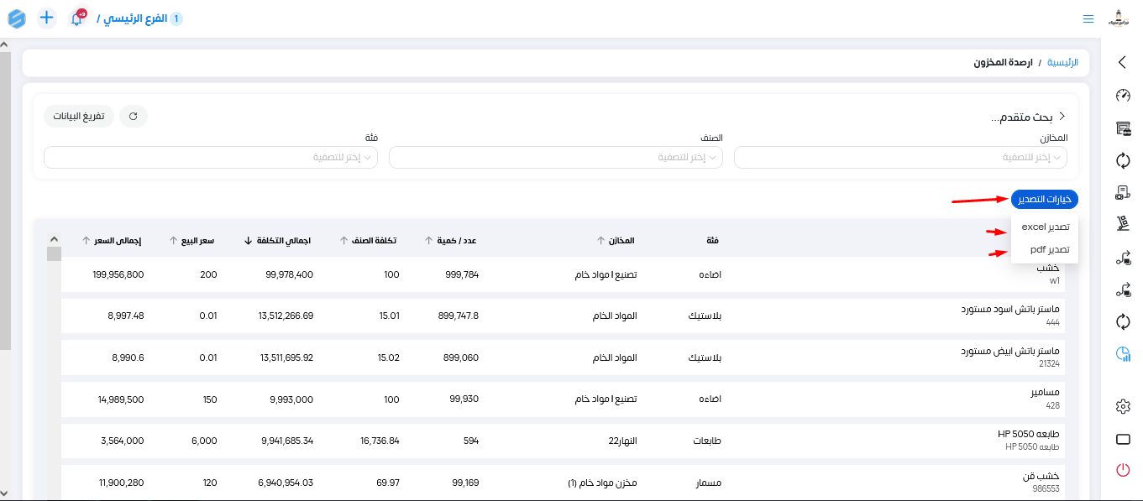Click the power logout icon in sidebar
The height and width of the screenshot is (501, 1143).
(1123, 470)
